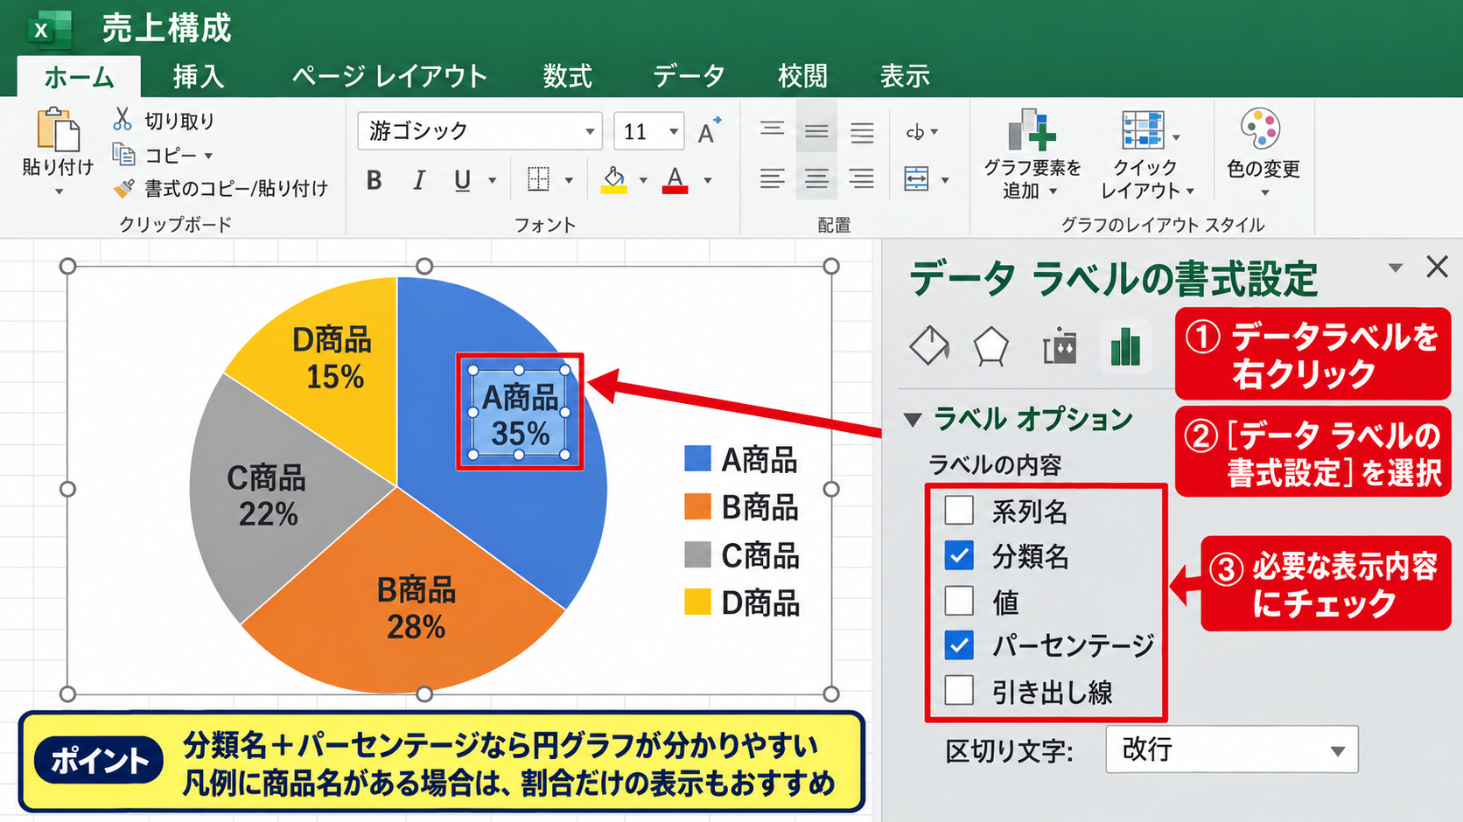Image resolution: width=1463 pixels, height=822 pixels.
Task: Open the Quick Layout (クイックレイアウト) icon
Action: [1144, 129]
